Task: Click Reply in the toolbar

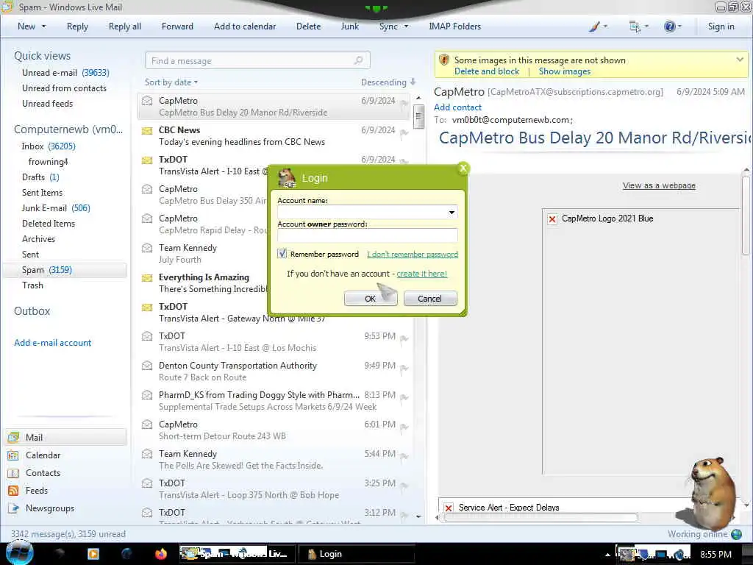Action: pos(77,26)
